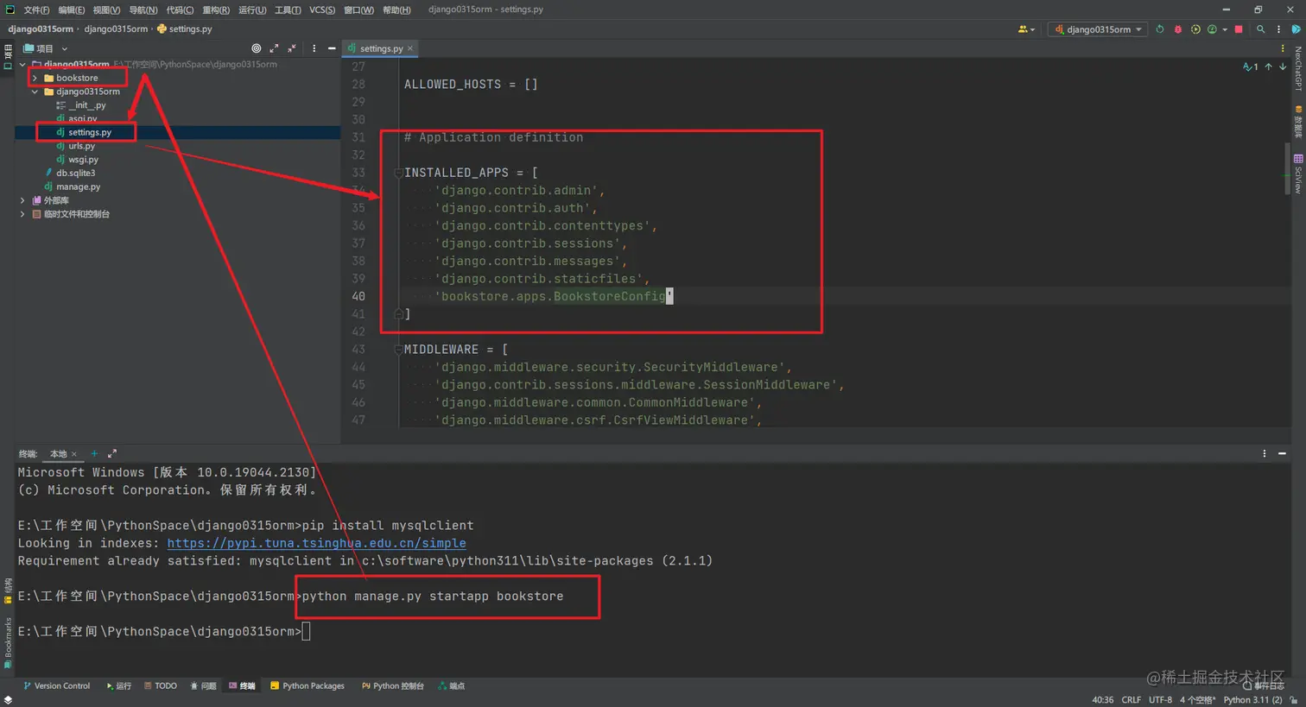The height and width of the screenshot is (707, 1306).
Task: Expand Scratches and Consoles node
Action: pyautogui.click(x=22, y=214)
